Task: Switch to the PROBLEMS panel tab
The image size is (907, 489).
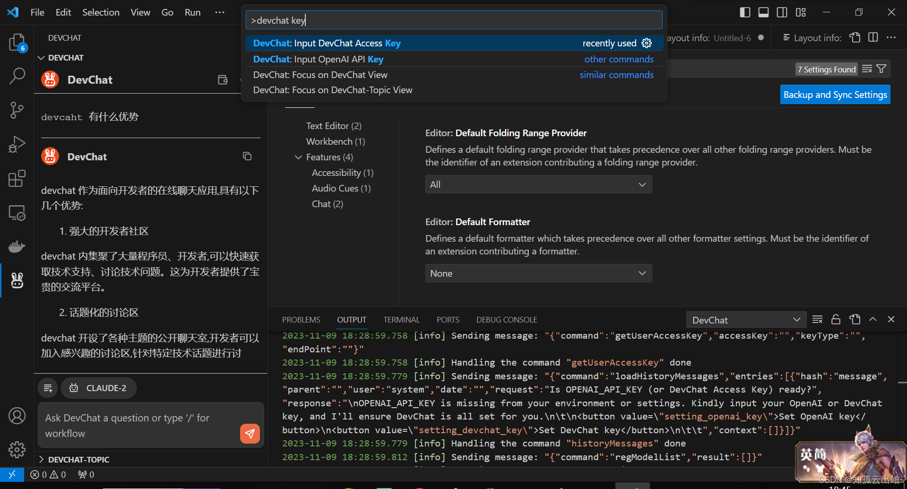Action: [x=301, y=320]
